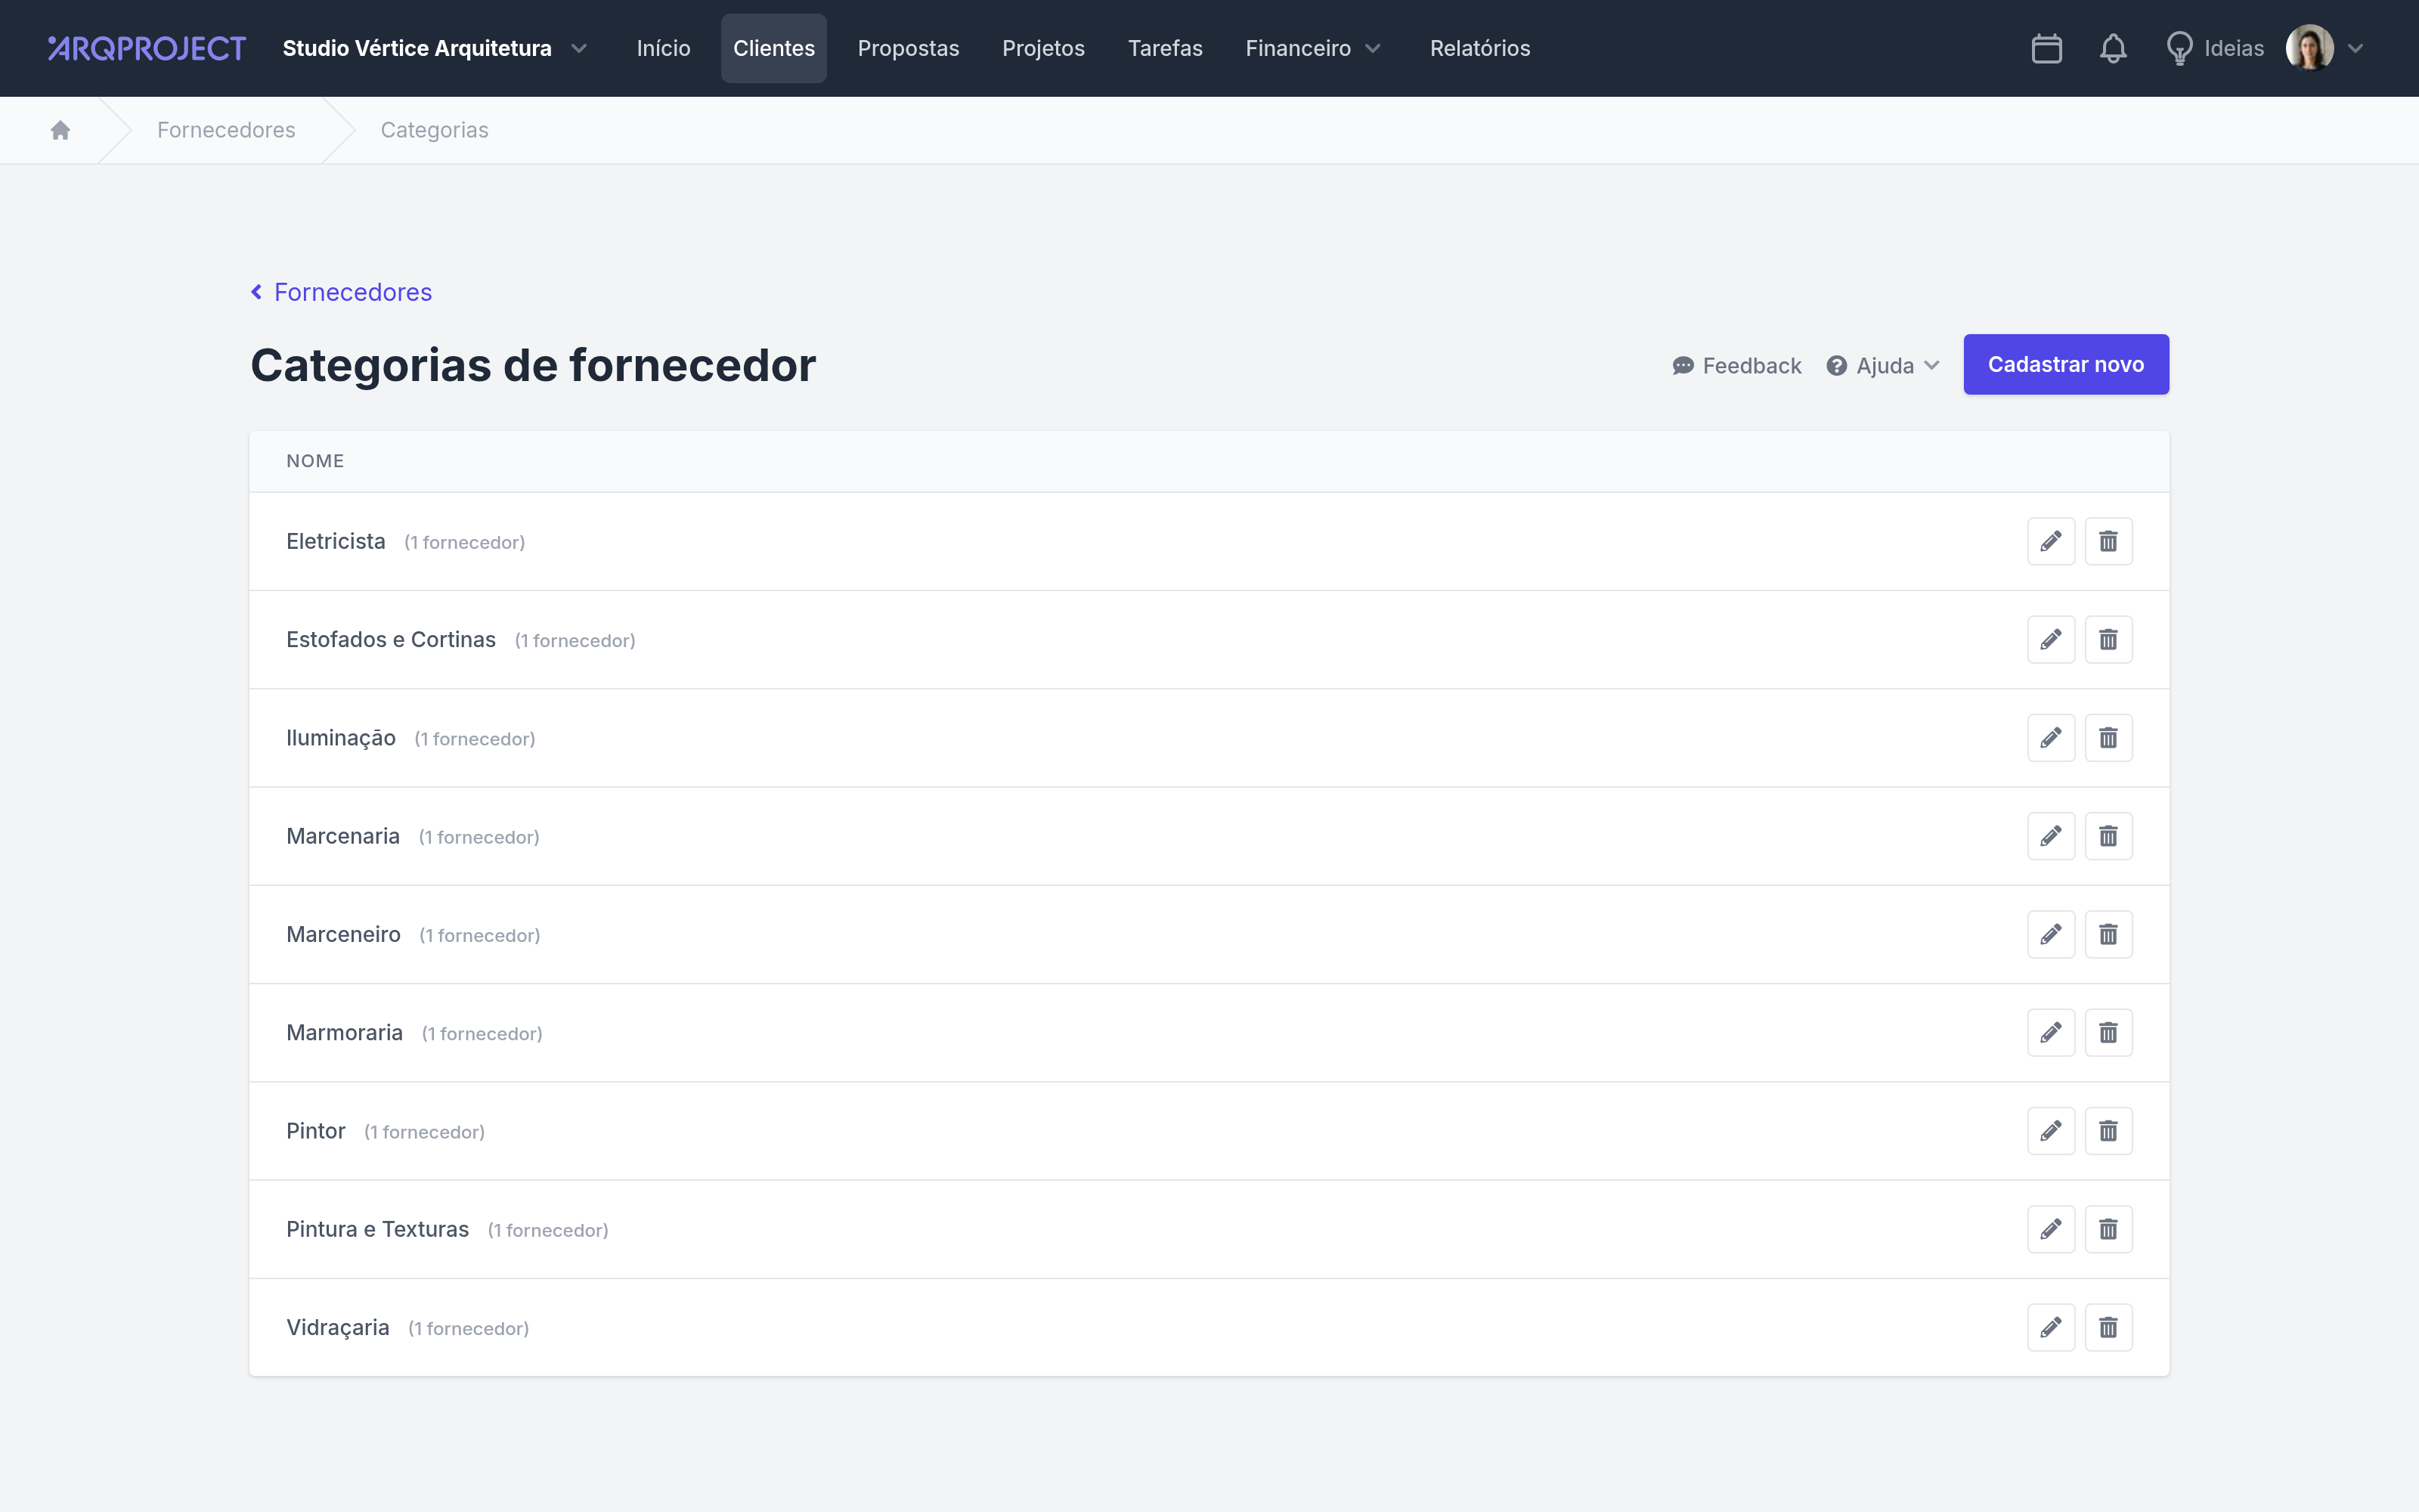Viewport: 2419px width, 1512px height.
Task: Click the ARQPROJECT logo
Action: 146,48
